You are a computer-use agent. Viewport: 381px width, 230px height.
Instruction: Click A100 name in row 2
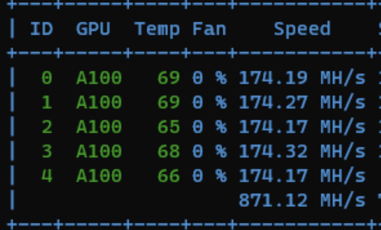click(x=99, y=127)
